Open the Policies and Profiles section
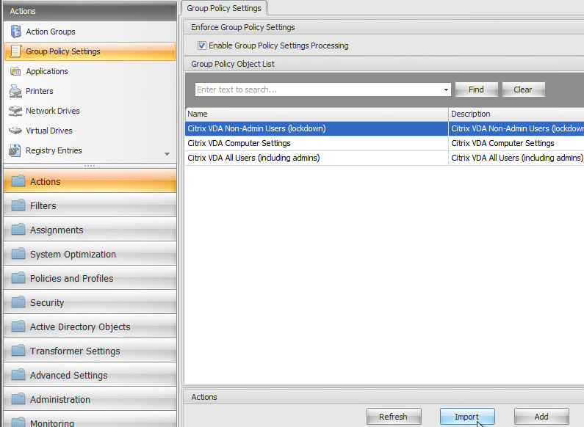The width and height of the screenshot is (584, 427). point(90,278)
